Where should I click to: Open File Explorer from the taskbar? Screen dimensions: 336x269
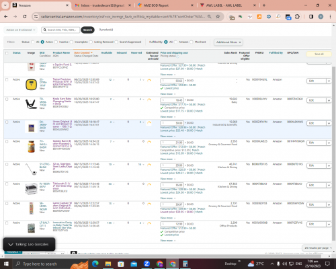click(108, 264)
